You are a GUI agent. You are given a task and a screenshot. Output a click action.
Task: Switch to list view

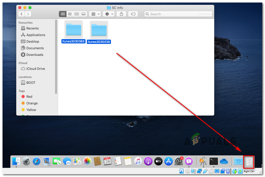click(x=70, y=14)
